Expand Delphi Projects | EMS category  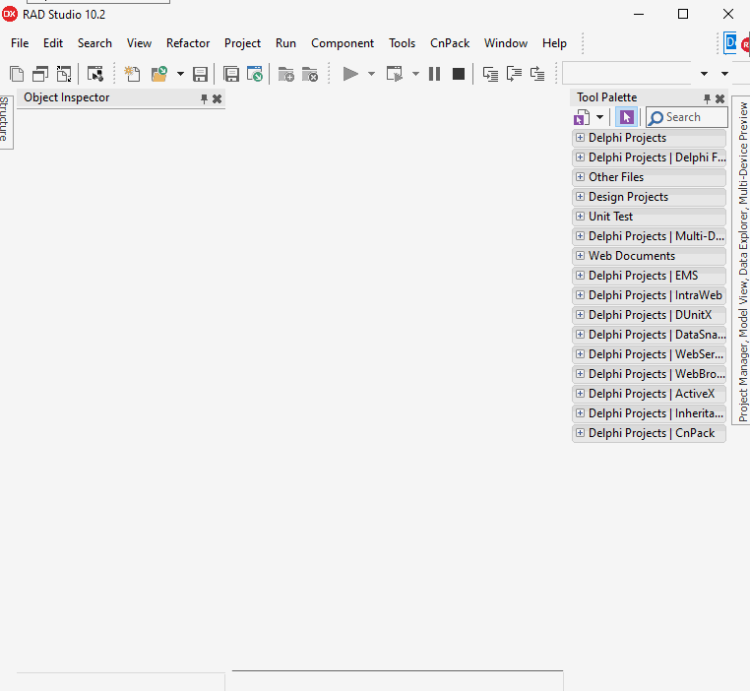pyautogui.click(x=580, y=276)
